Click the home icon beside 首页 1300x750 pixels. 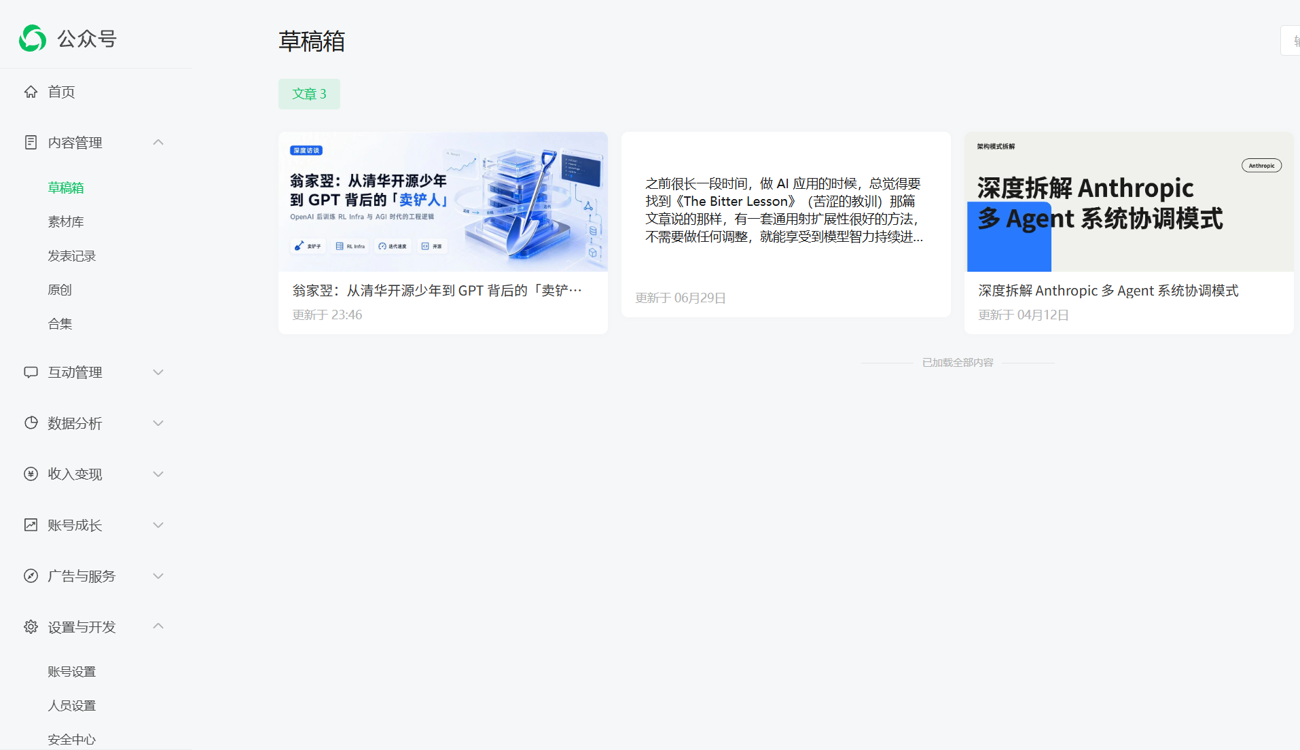tap(31, 92)
